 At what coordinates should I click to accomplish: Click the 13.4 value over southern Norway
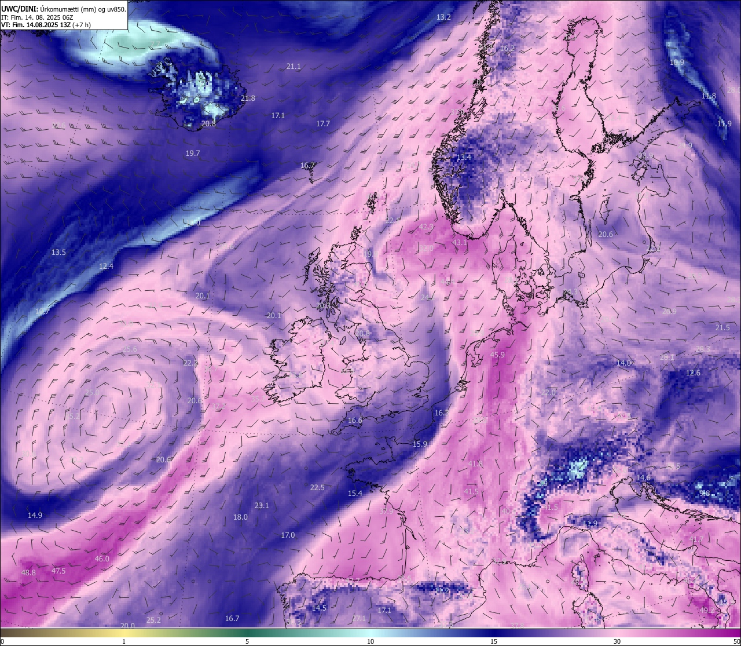tap(464, 157)
